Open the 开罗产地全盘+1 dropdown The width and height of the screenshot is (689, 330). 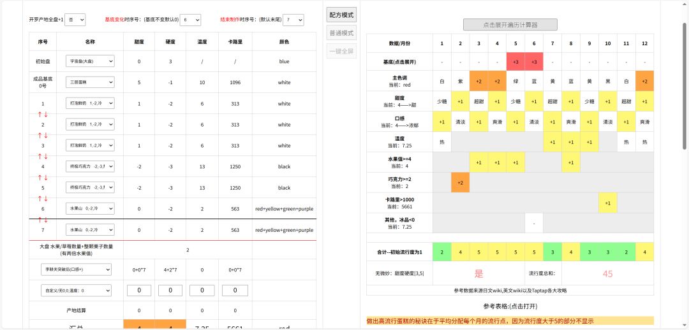click(x=75, y=20)
